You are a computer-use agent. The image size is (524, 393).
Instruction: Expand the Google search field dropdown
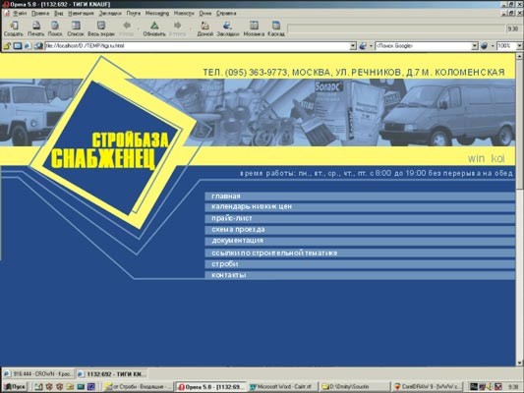point(475,46)
